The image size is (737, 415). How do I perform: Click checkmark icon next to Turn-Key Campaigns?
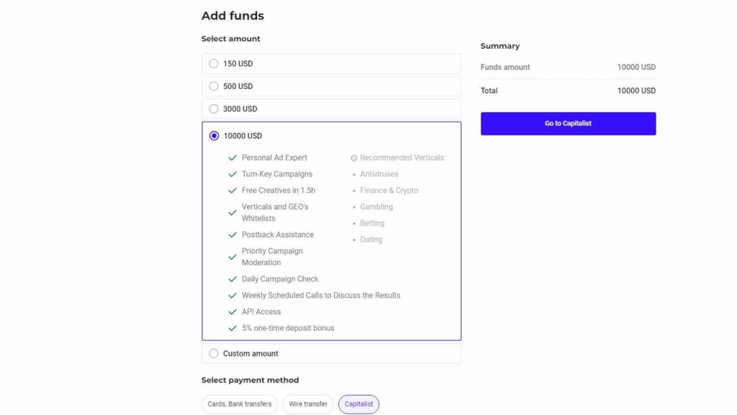(232, 174)
